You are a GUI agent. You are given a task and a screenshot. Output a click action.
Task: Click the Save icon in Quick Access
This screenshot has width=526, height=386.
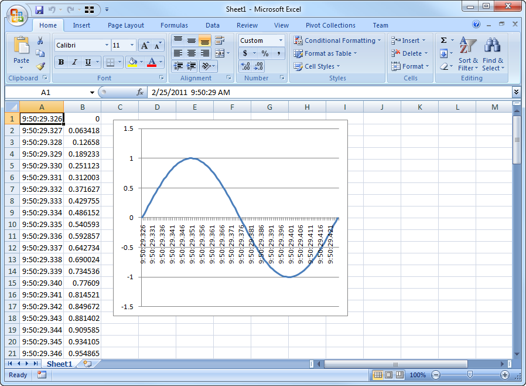[x=39, y=9]
